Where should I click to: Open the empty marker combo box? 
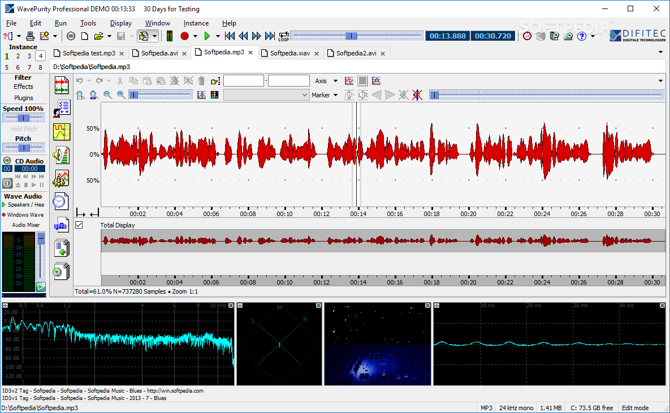[x=266, y=95]
